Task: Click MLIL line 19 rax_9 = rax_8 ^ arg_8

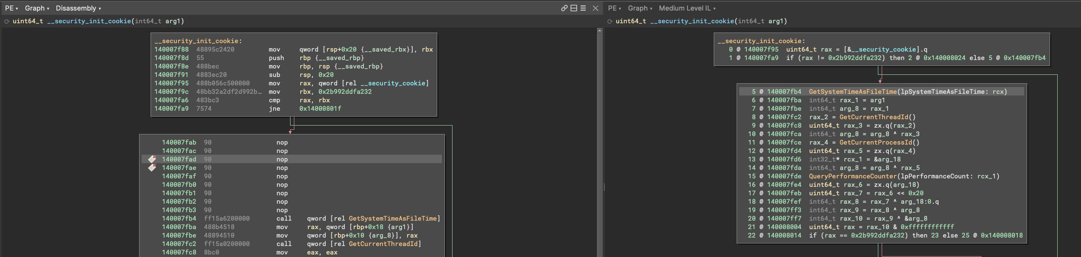Action: (x=864, y=210)
